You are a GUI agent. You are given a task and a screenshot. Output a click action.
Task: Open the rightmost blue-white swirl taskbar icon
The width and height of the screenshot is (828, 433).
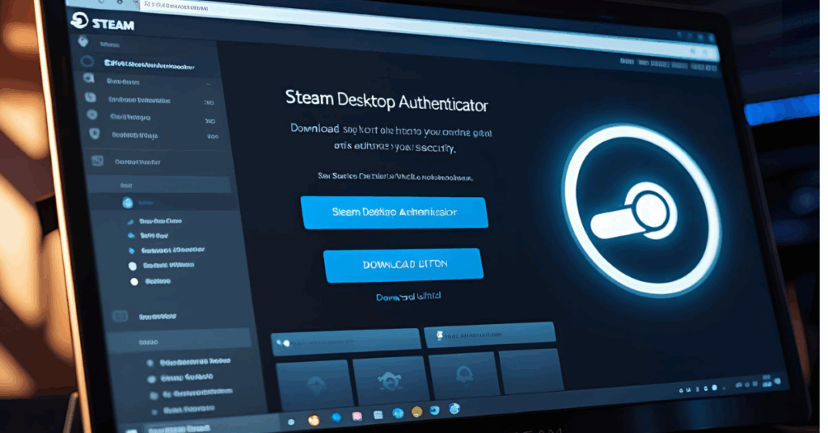(454, 408)
